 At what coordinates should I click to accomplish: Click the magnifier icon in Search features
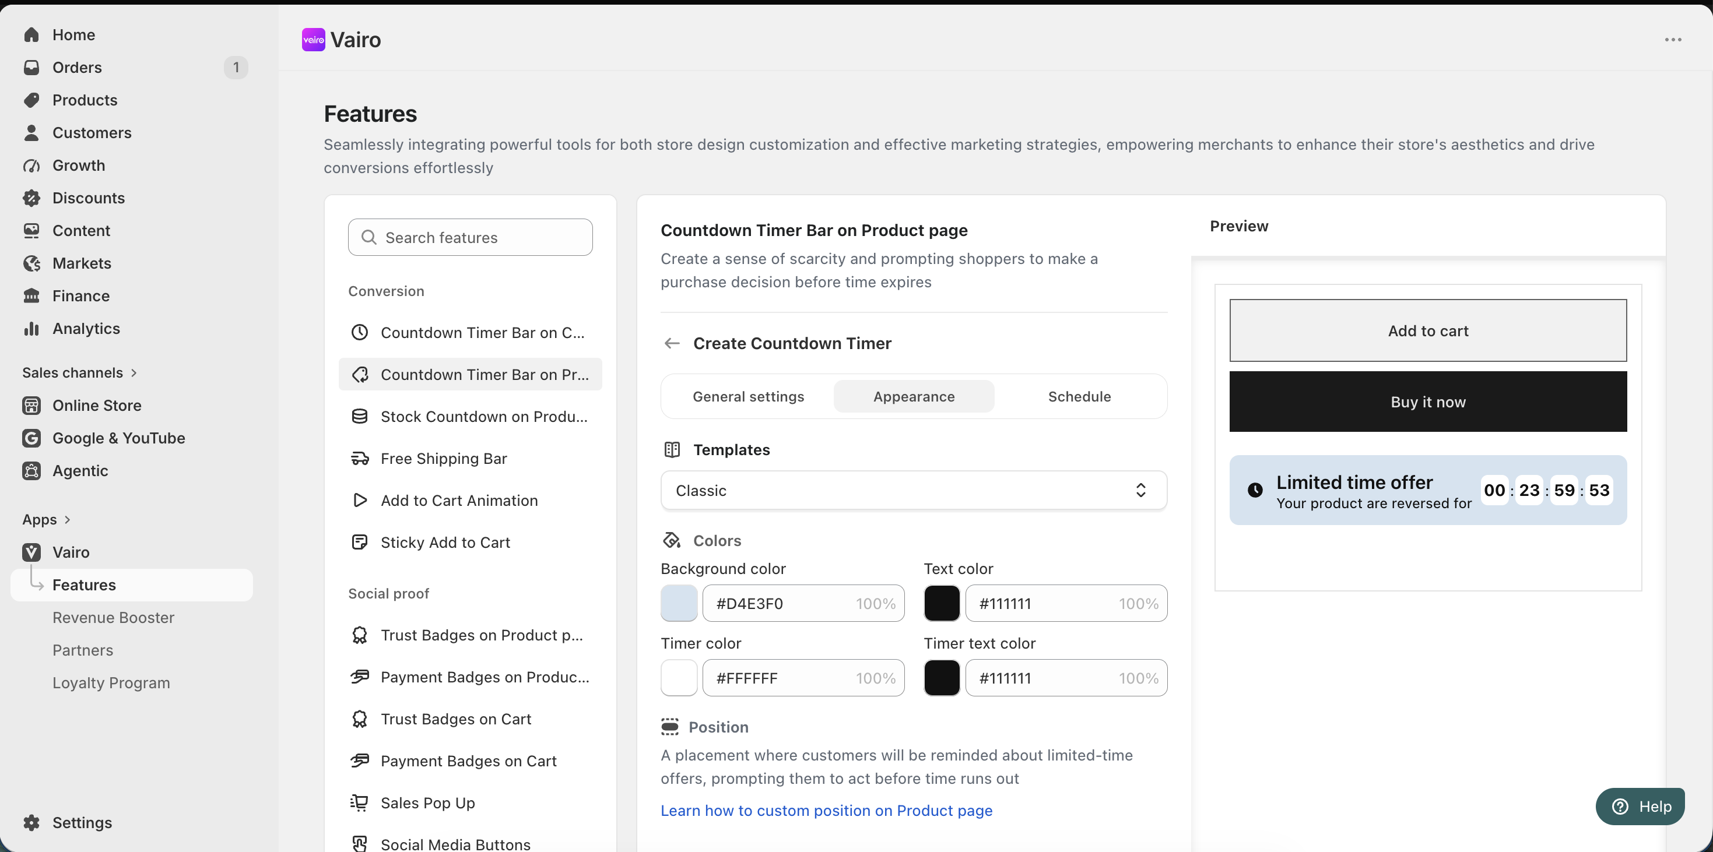tap(368, 237)
